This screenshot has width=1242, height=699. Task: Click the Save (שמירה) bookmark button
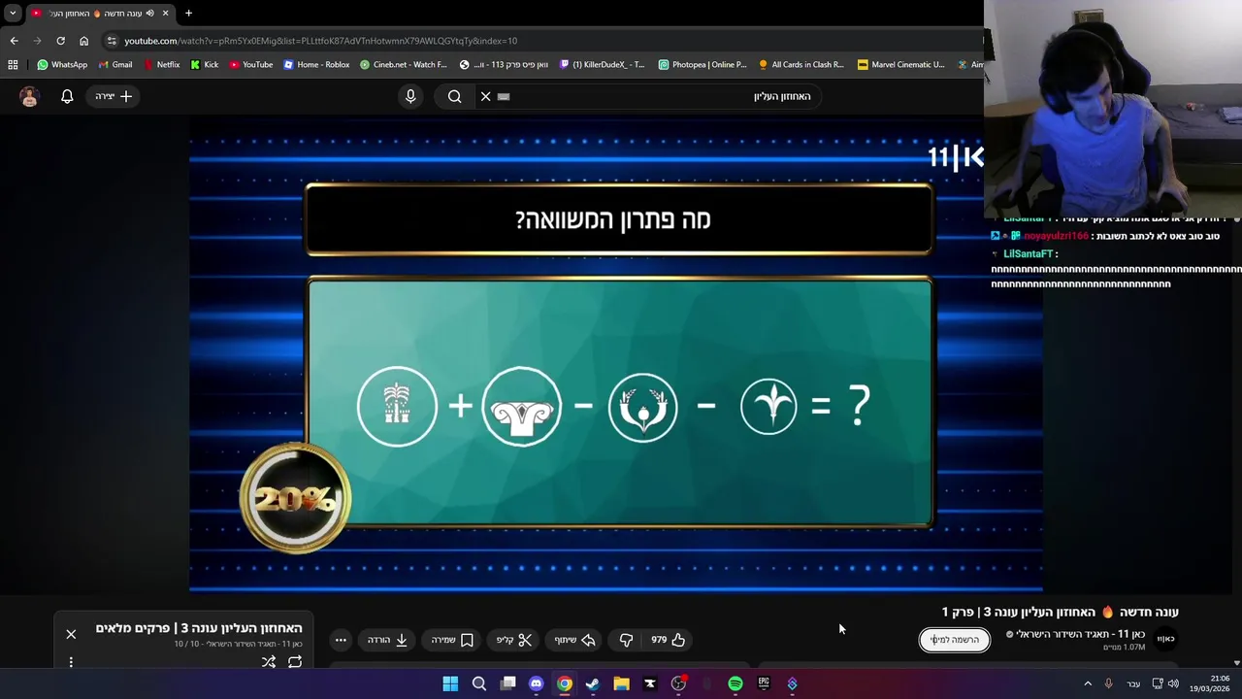(452, 640)
